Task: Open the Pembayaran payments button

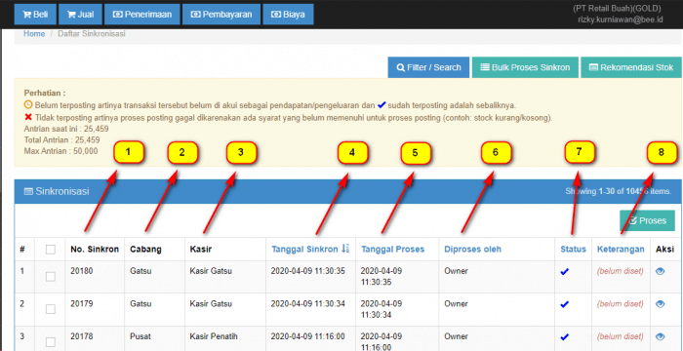Action: click(x=221, y=15)
